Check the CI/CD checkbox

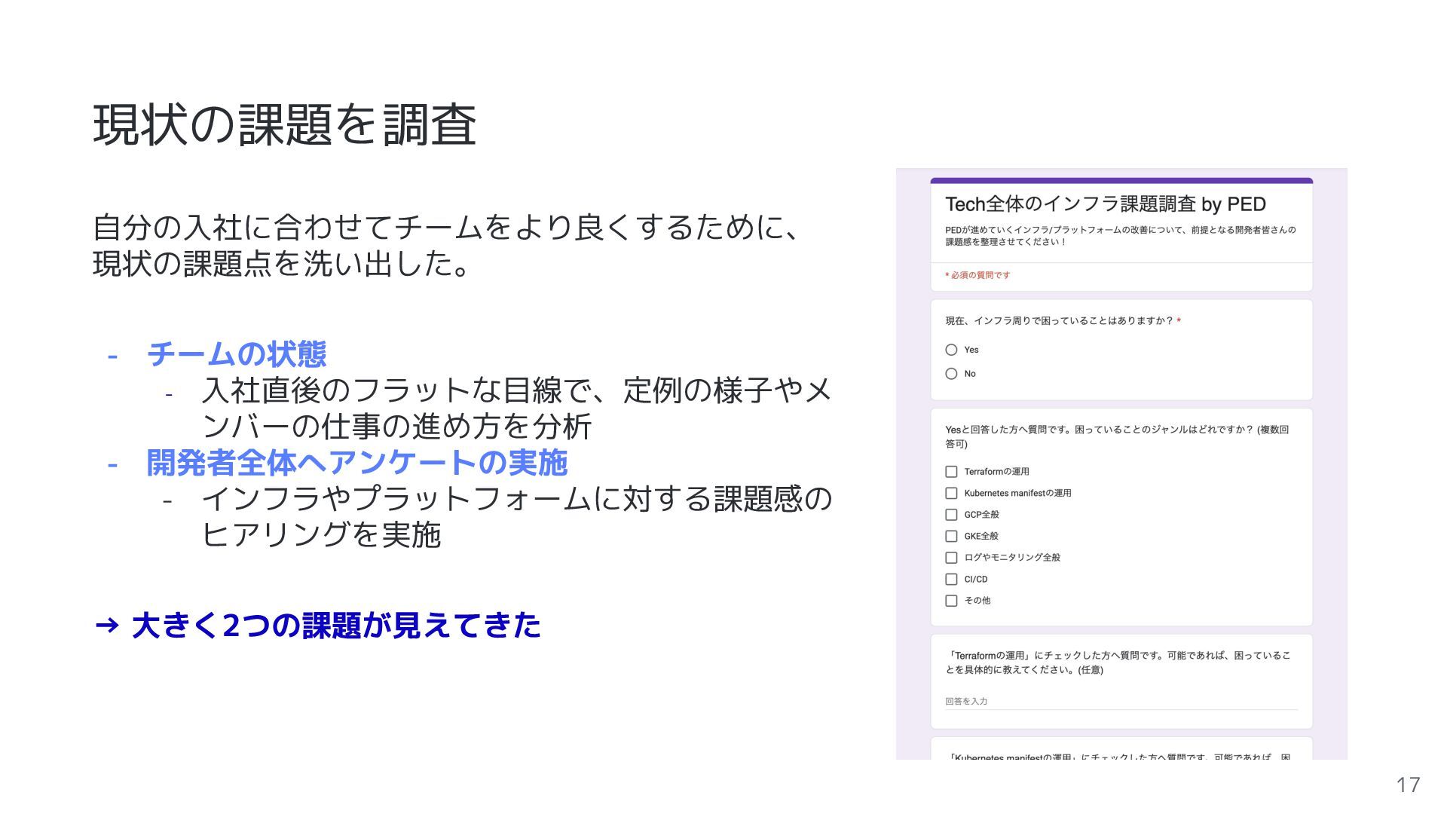[x=951, y=579]
